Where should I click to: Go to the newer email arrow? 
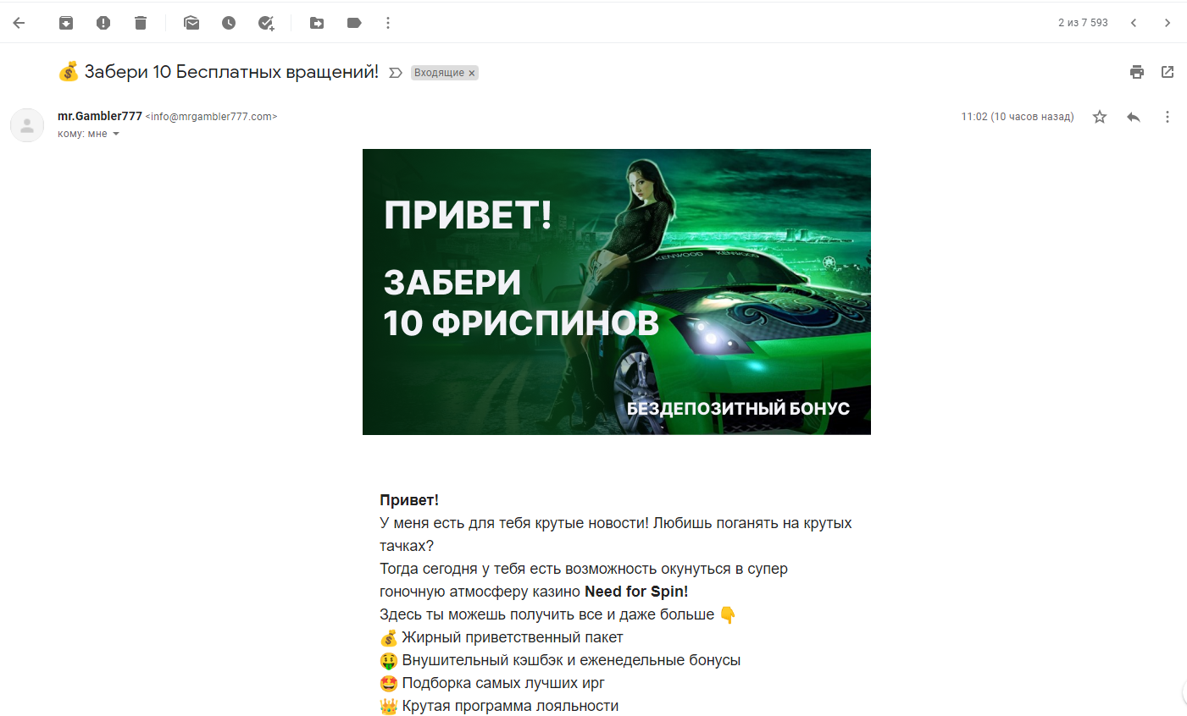pos(1134,23)
